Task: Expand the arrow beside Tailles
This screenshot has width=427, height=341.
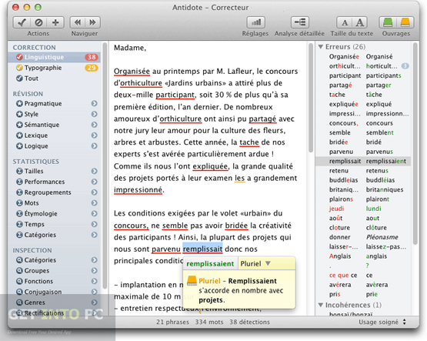Action: (94, 171)
